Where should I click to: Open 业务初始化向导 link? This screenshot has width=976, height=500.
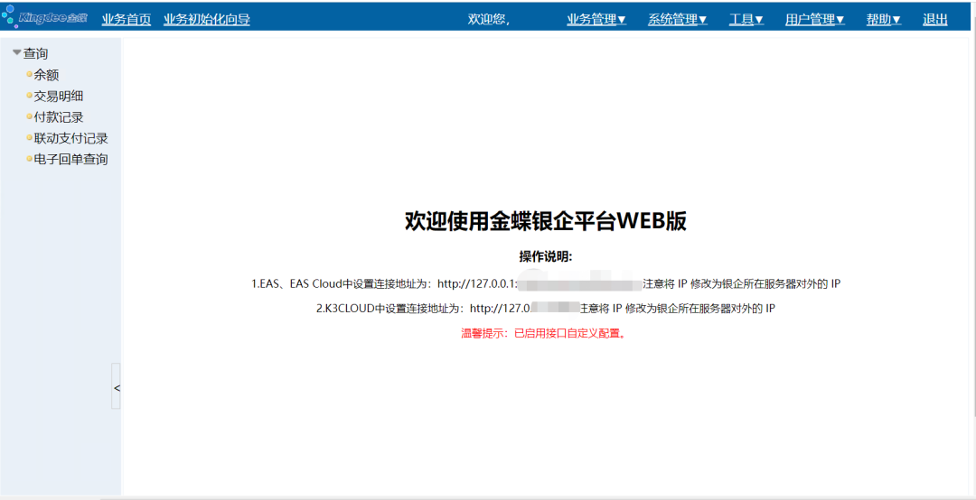(x=207, y=20)
